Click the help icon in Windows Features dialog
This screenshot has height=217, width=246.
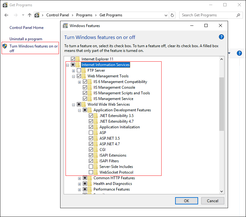(221, 37)
